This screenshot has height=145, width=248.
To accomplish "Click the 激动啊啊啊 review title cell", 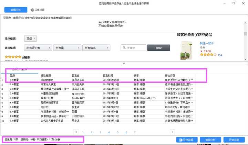I will [x=55, y=80].
